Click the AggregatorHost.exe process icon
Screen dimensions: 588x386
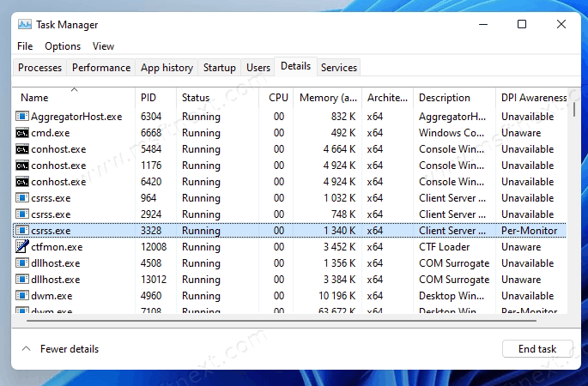pos(22,117)
